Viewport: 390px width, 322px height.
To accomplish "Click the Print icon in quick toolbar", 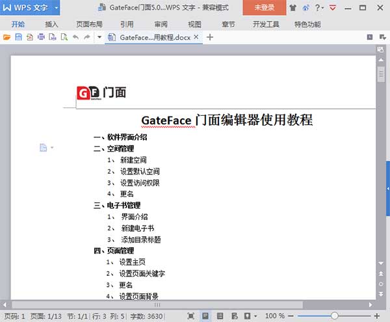I will (41, 37).
